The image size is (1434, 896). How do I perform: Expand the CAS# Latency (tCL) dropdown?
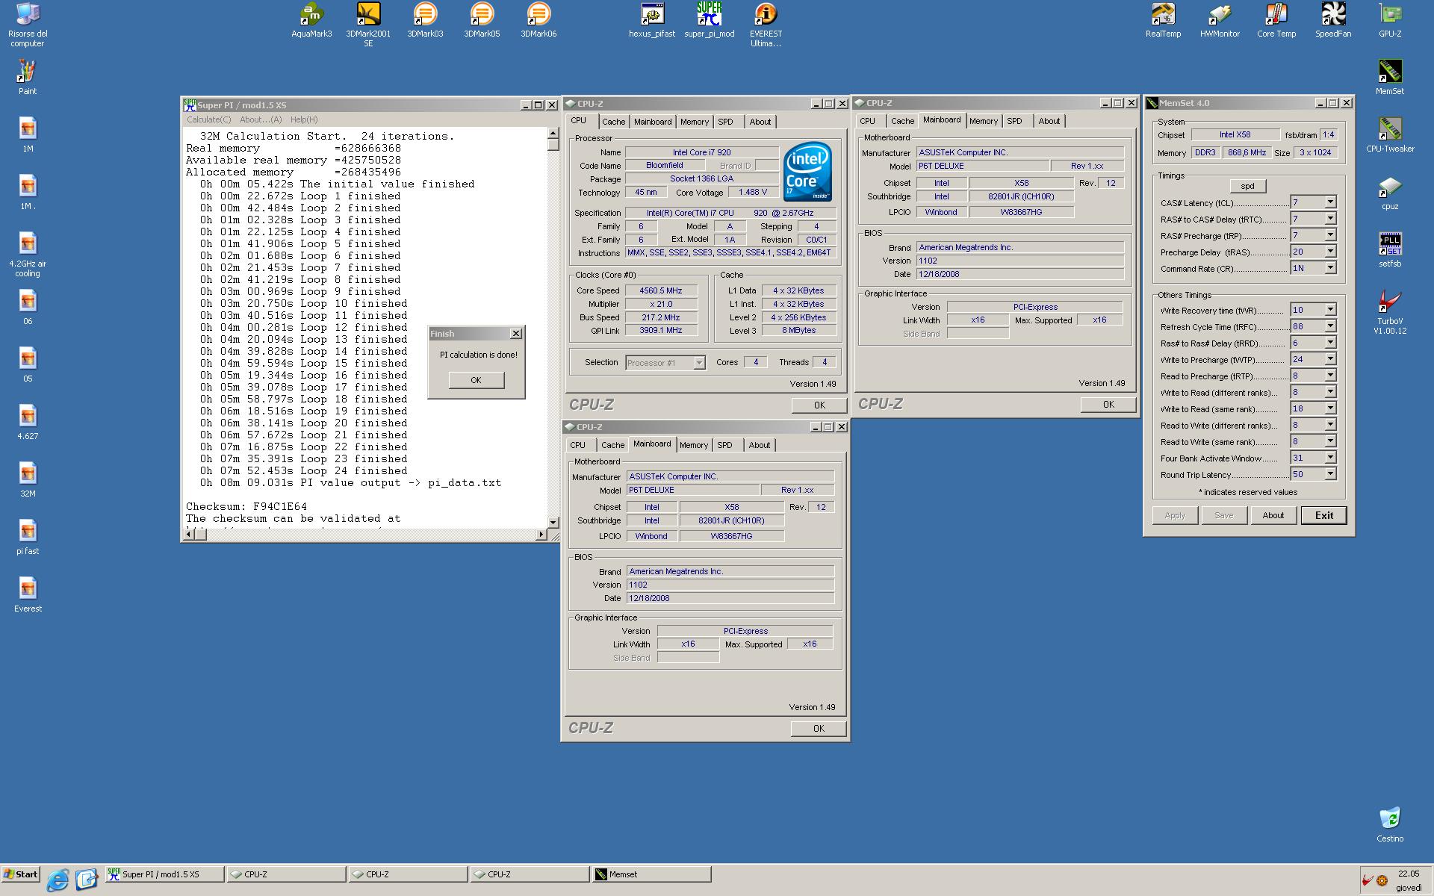tap(1330, 202)
